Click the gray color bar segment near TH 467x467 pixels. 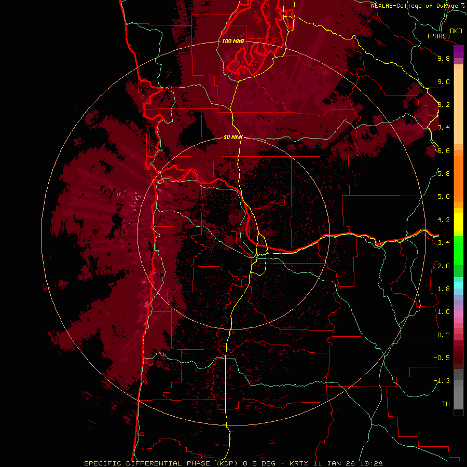click(458, 397)
